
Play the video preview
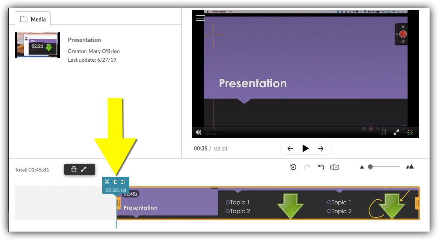tap(305, 149)
